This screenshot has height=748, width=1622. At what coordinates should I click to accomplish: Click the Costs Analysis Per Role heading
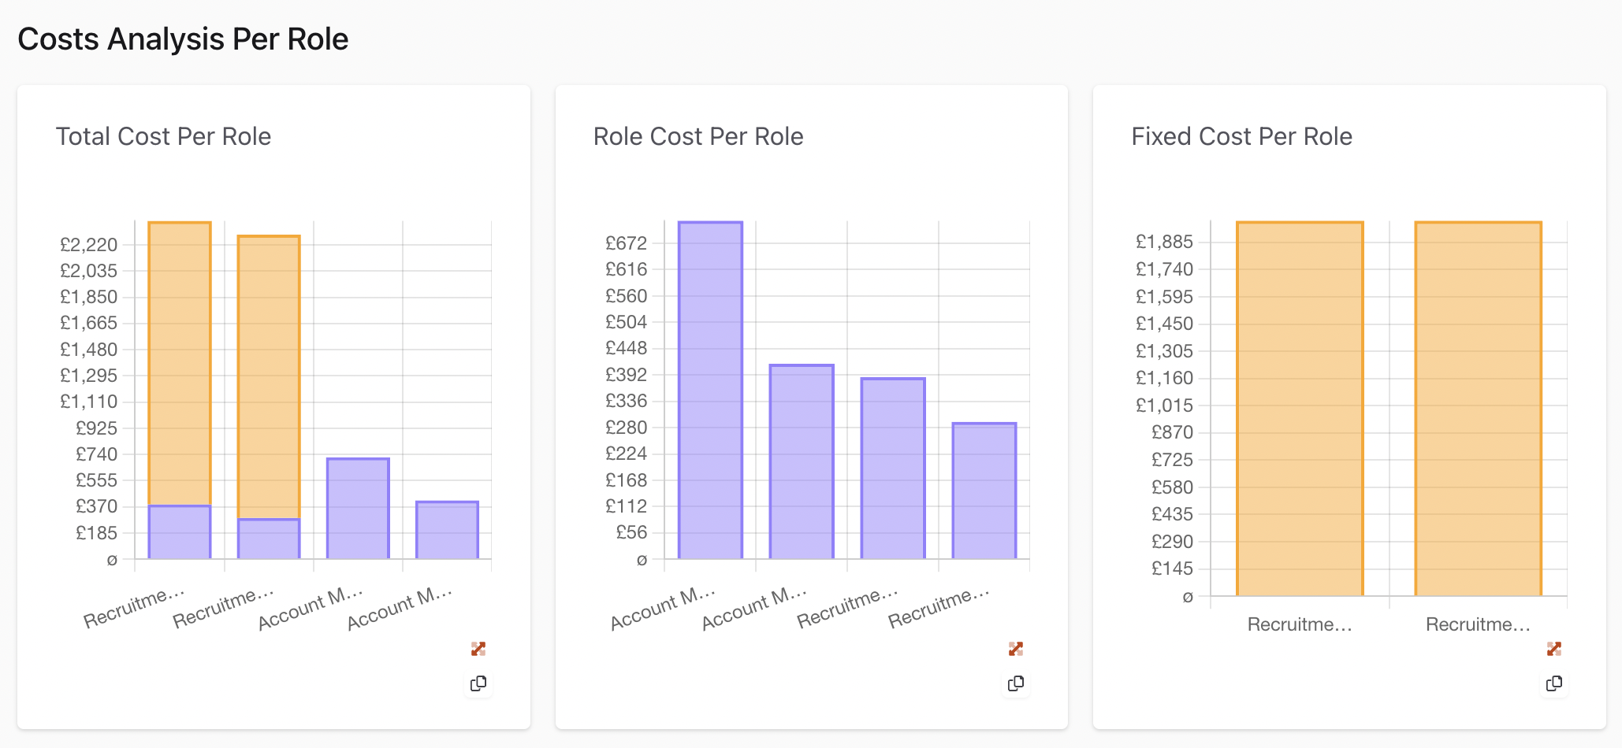[x=184, y=38]
